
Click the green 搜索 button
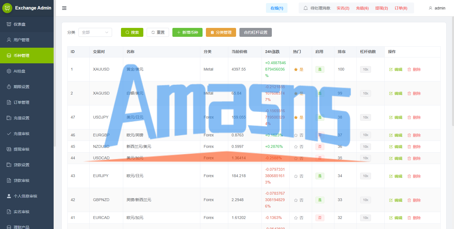[x=132, y=32]
